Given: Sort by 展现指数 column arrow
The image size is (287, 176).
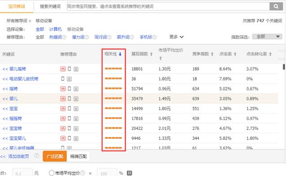Looking at the screenshot, I should click(x=151, y=54).
